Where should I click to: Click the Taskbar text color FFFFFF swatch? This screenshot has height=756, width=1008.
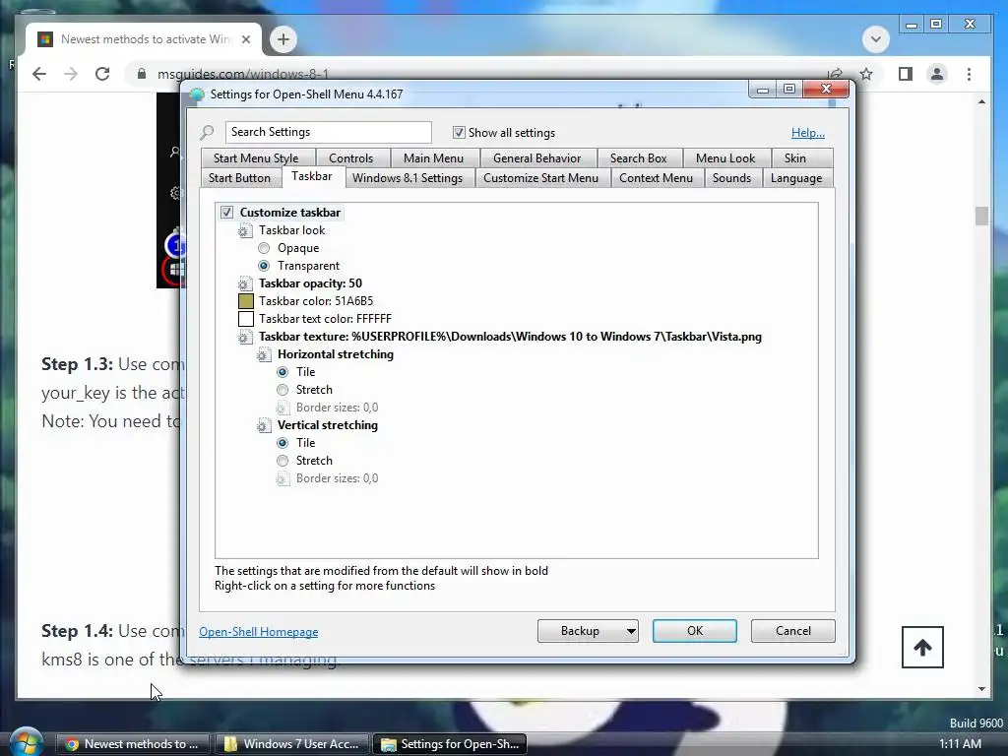tap(245, 319)
